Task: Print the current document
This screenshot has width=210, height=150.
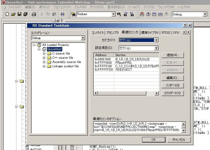Action: (34, 14)
